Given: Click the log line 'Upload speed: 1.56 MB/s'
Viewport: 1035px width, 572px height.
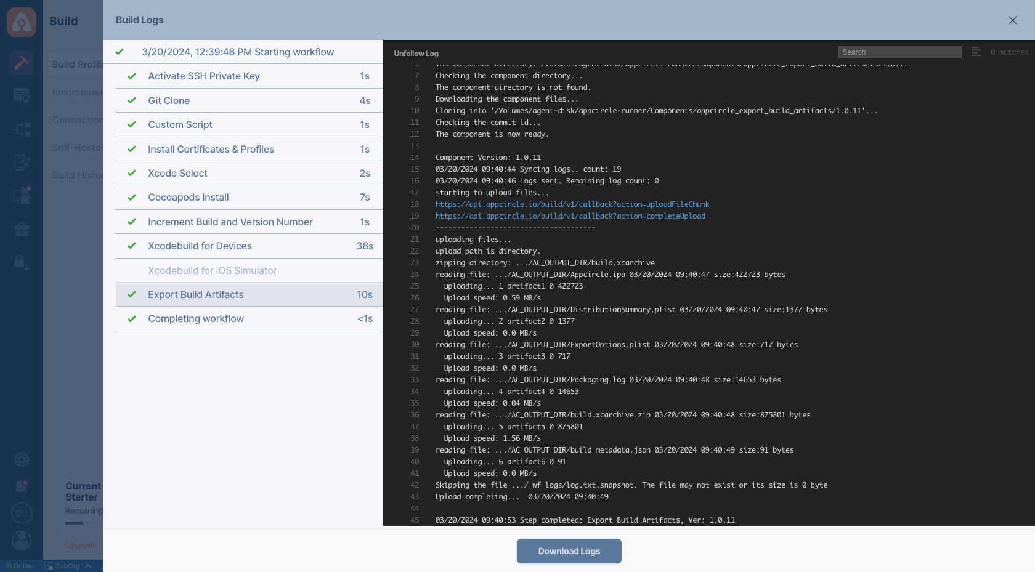Looking at the screenshot, I should (x=492, y=438).
